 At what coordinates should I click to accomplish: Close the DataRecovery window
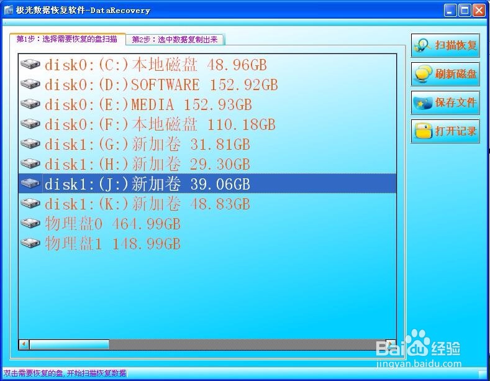[x=479, y=11]
